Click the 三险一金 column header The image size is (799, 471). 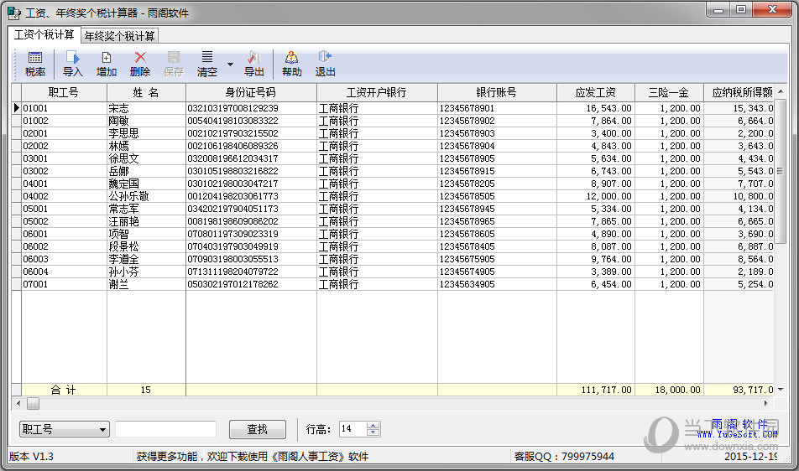[669, 92]
